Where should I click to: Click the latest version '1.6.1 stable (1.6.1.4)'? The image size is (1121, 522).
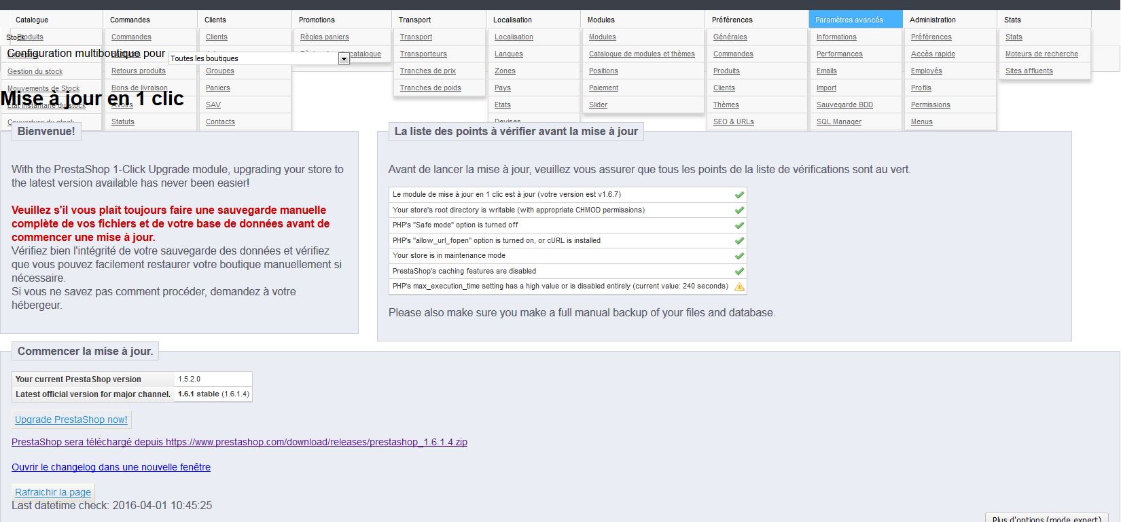coord(214,394)
